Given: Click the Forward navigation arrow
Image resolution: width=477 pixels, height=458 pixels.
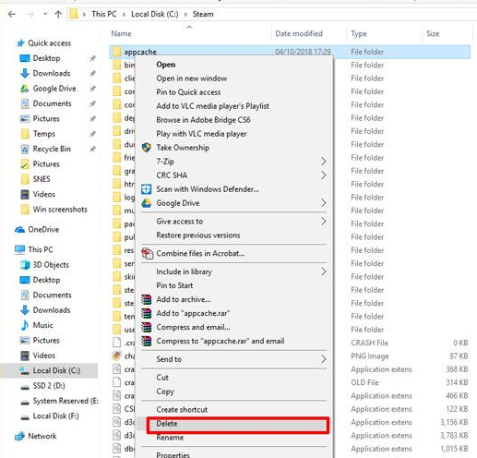Looking at the screenshot, I should click(x=30, y=14).
